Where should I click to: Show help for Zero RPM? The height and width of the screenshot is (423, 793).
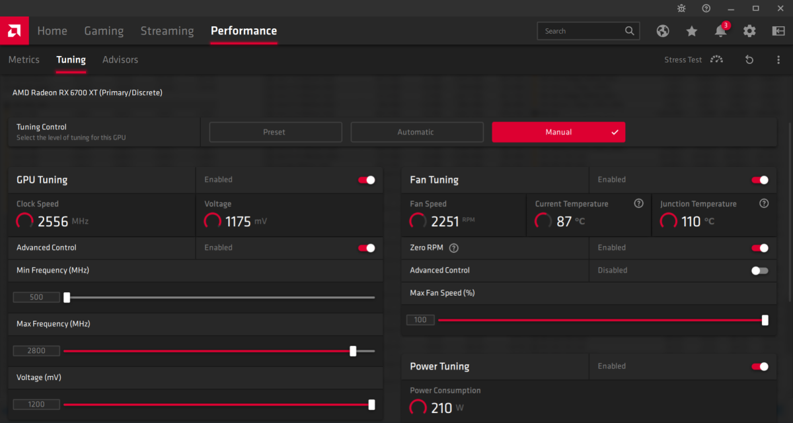454,248
